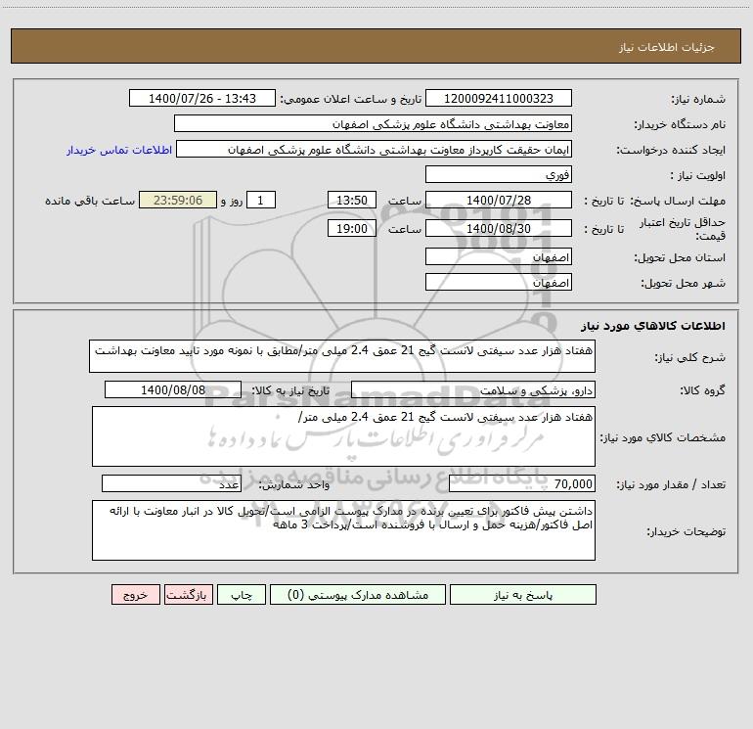The image size is (753, 729).
Task: Click the استان محل تحویل field اصفهان
Action: click(x=499, y=256)
